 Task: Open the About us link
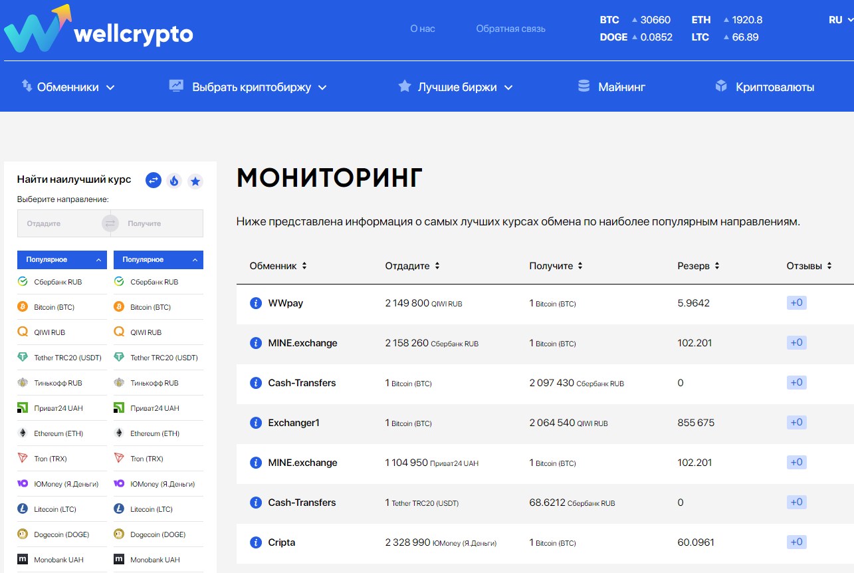coord(423,29)
